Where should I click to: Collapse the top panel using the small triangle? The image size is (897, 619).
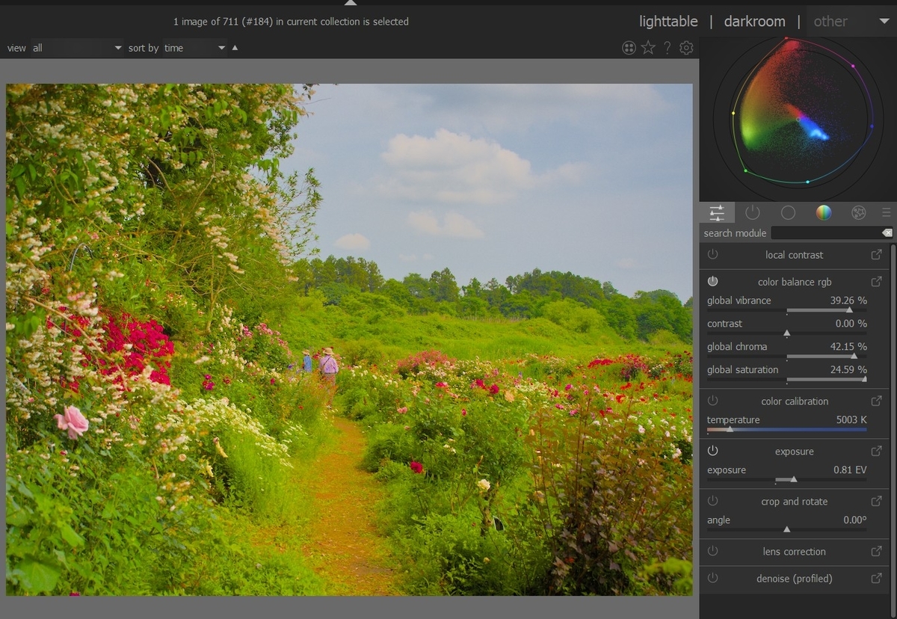pyautogui.click(x=351, y=2)
